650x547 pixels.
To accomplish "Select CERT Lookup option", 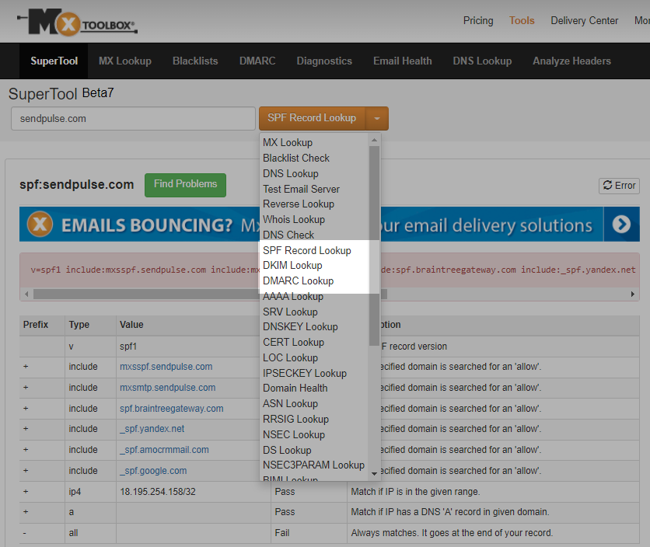I will 293,343.
